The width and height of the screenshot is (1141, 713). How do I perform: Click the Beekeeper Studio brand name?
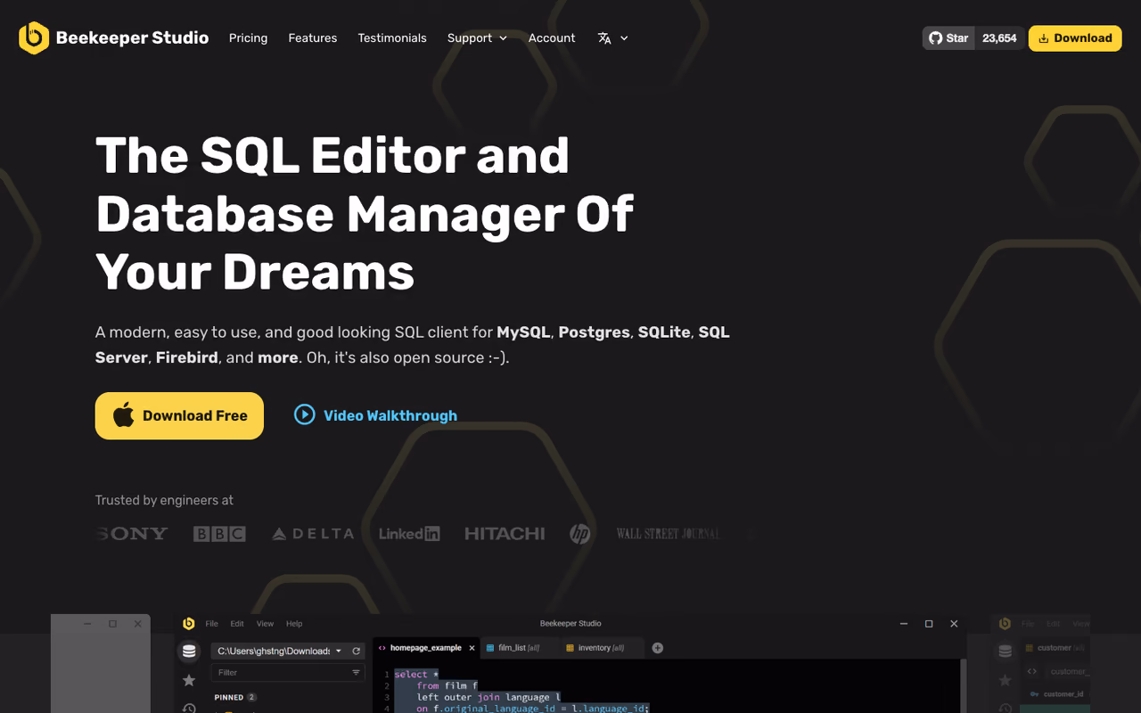click(x=132, y=37)
